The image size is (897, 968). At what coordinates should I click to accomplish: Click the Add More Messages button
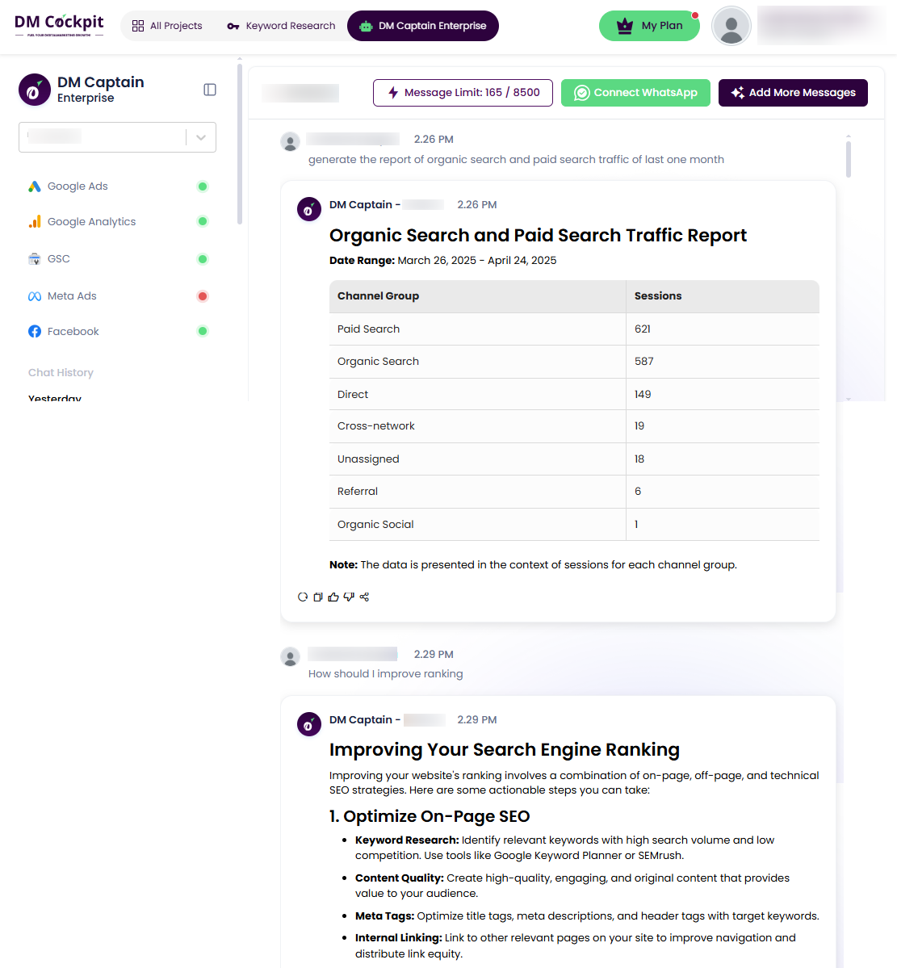click(x=794, y=93)
